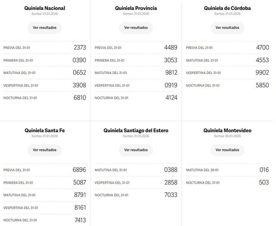The image size is (276, 226).
Task: Click Ver resultados under Quiniela Nacional
Action: coord(45,28)
